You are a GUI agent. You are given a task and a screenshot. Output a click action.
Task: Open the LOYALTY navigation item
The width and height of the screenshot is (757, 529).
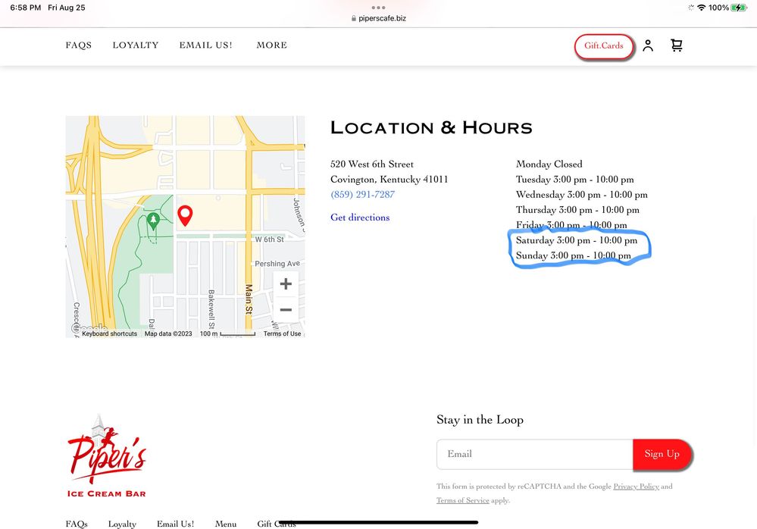pos(136,45)
